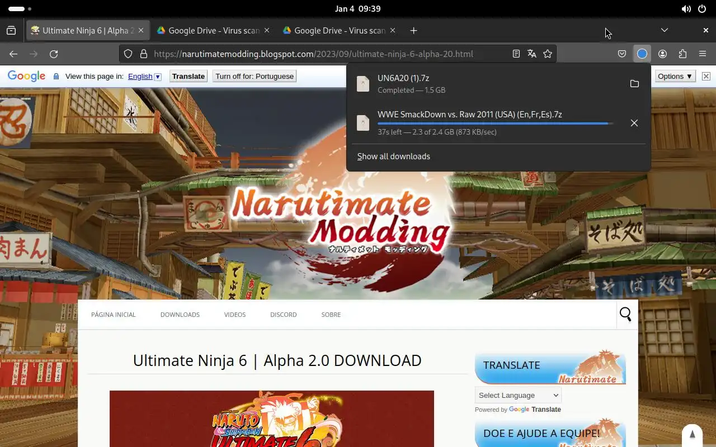Open the Select Language combo box
Viewport: 716px width, 447px height.
tap(518, 396)
